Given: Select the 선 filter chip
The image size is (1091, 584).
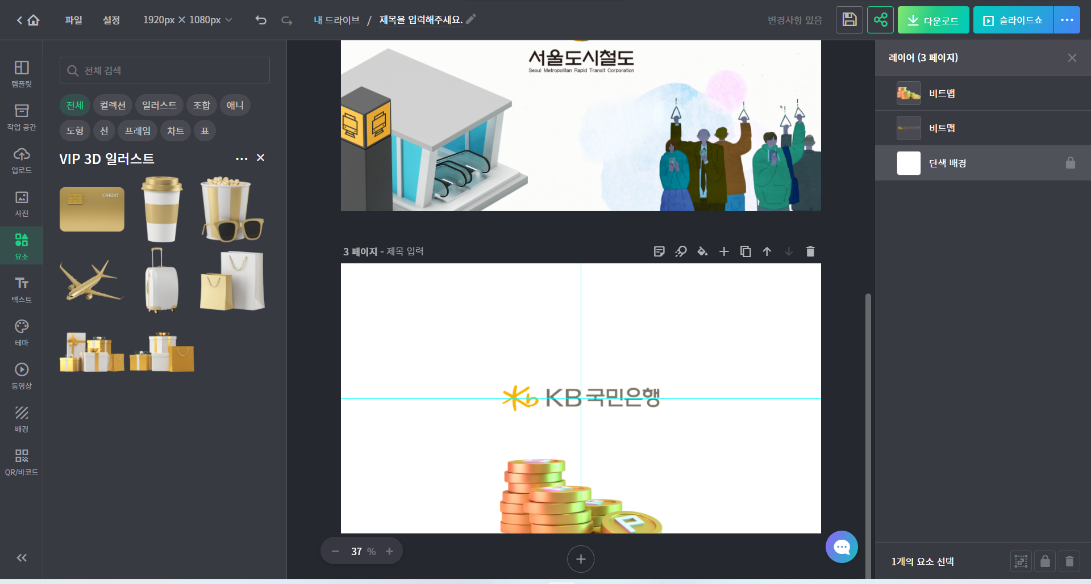Looking at the screenshot, I should (104, 131).
